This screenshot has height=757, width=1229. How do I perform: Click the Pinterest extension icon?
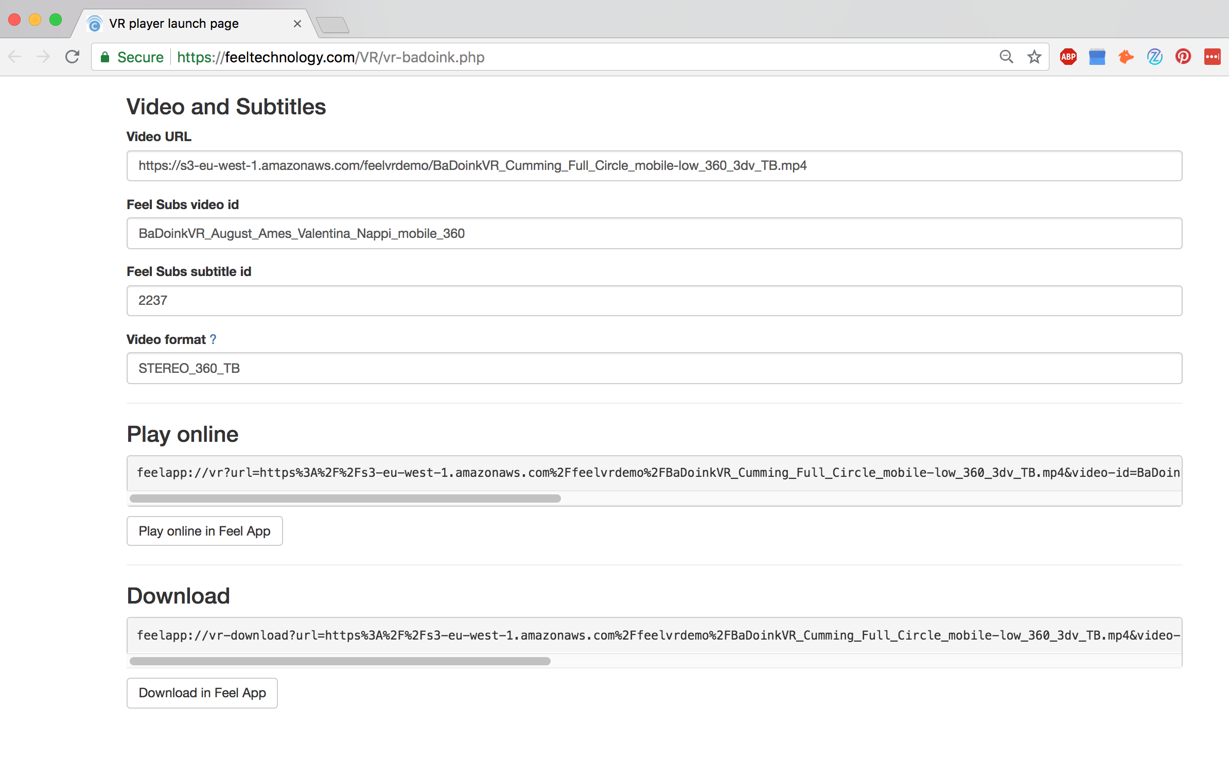[1183, 57]
